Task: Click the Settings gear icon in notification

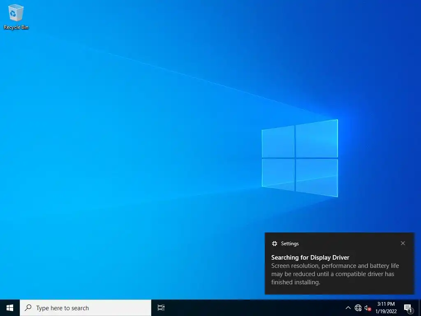Action: [274, 244]
